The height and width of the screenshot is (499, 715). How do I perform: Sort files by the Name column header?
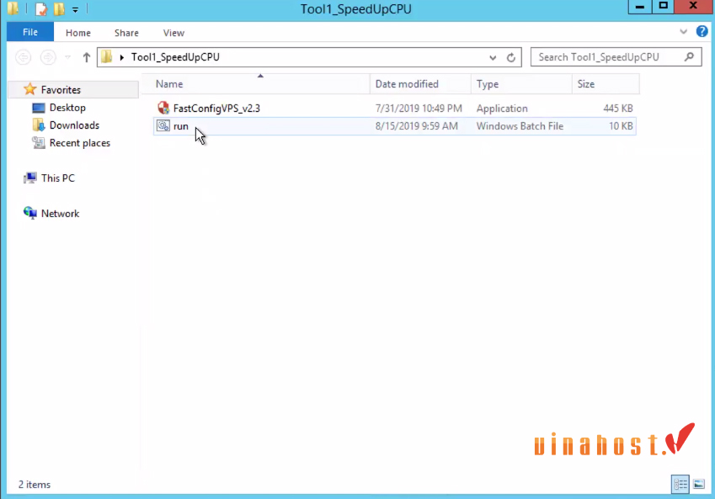[168, 83]
